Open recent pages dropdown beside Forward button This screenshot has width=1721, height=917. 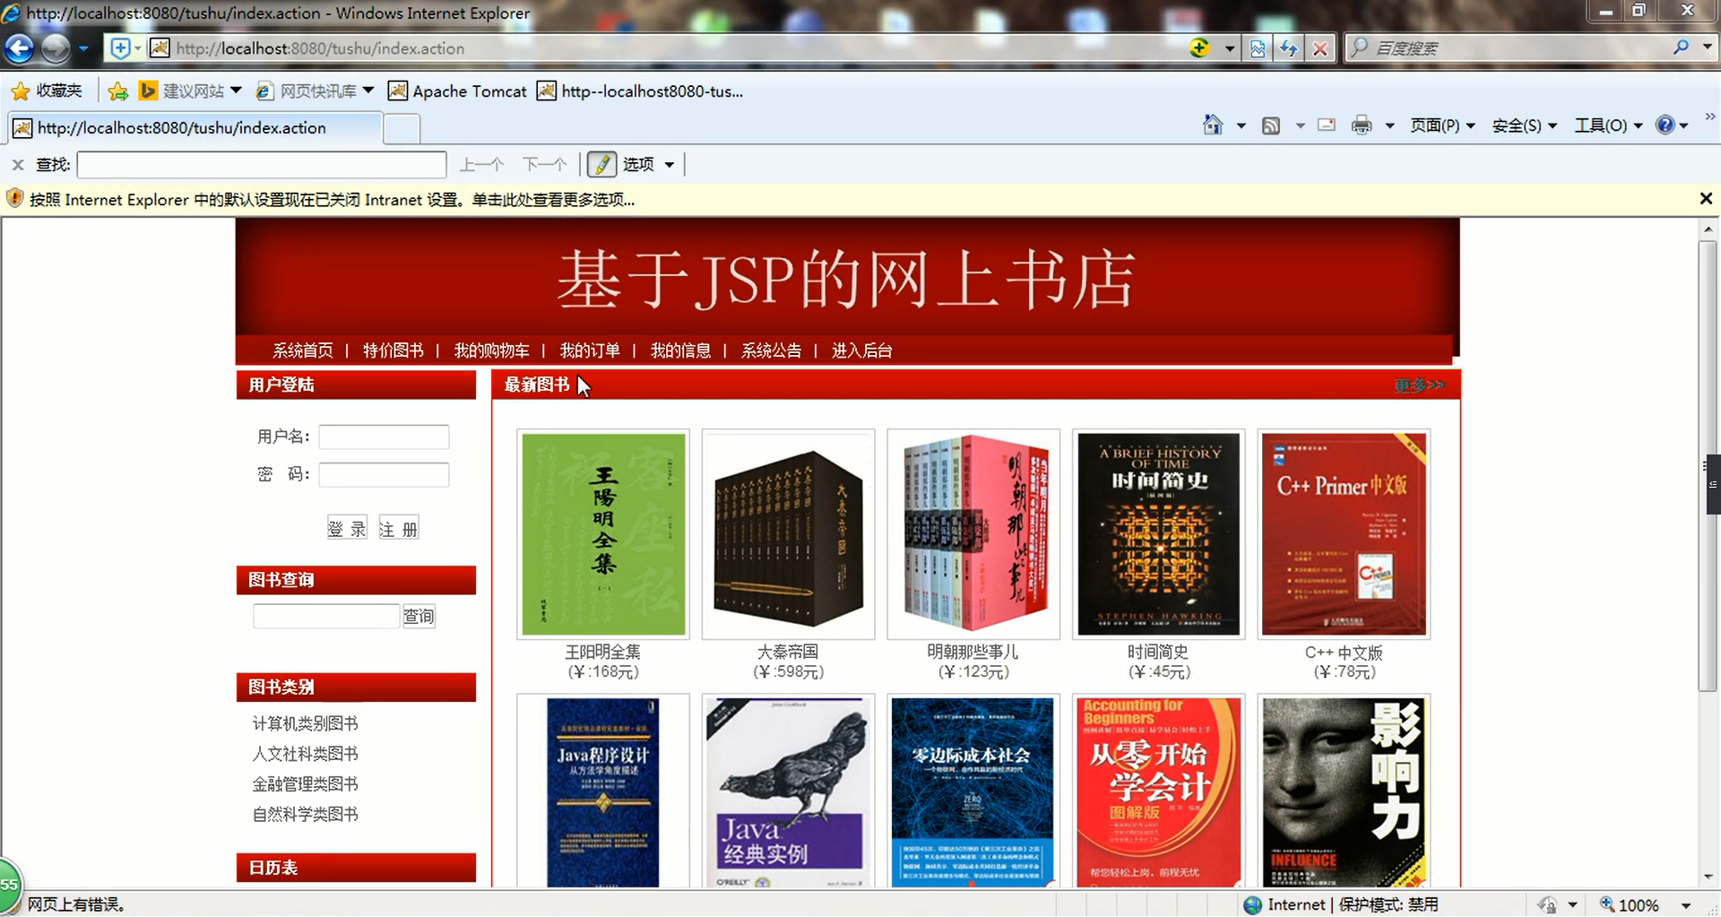(x=83, y=48)
